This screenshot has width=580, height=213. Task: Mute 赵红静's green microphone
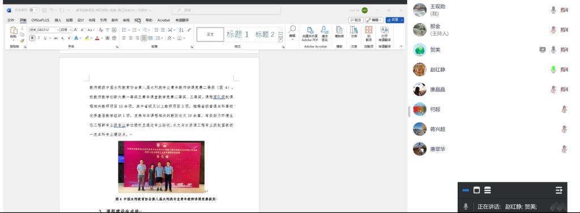[x=553, y=69]
